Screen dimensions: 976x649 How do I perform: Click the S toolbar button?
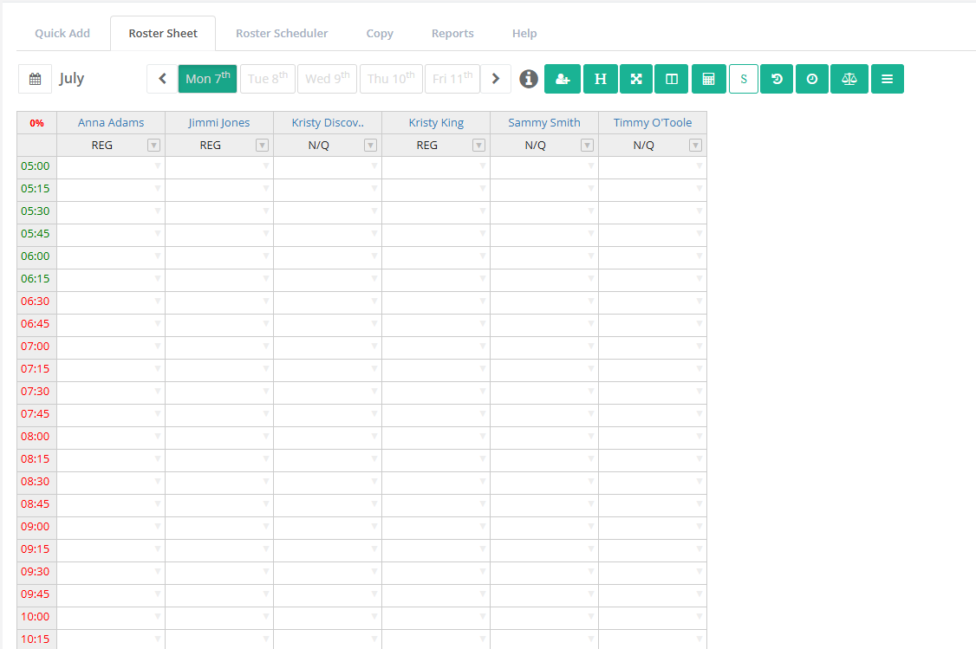point(744,79)
